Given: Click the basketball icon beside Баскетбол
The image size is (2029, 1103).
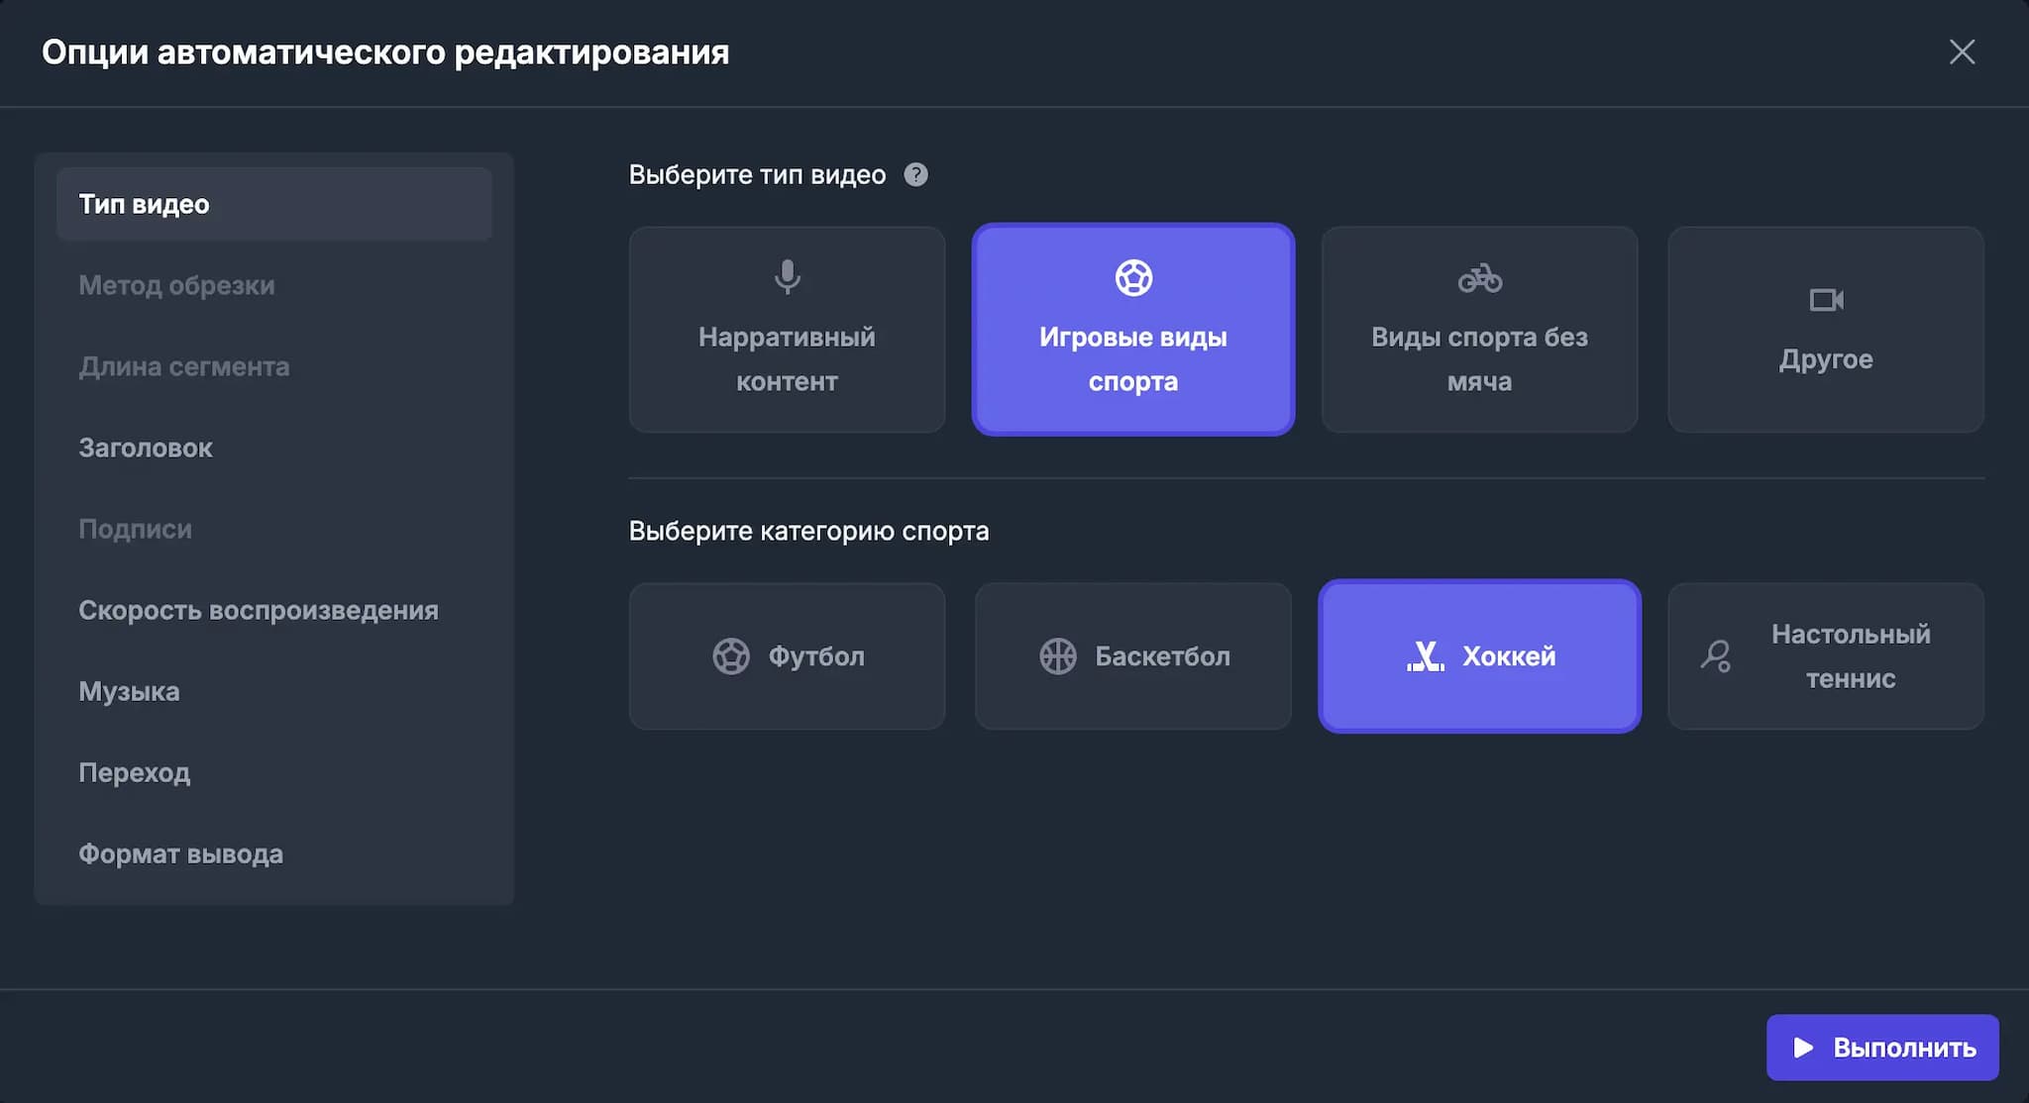Looking at the screenshot, I should 1057,656.
